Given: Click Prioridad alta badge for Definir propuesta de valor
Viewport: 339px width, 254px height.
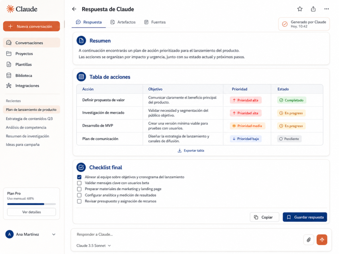Looking at the screenshot, I should tap(246, 100).
